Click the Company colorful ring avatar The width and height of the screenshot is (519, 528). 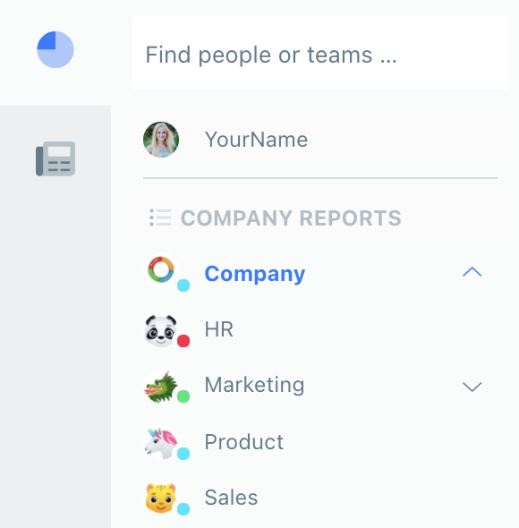tap(161, 269)
